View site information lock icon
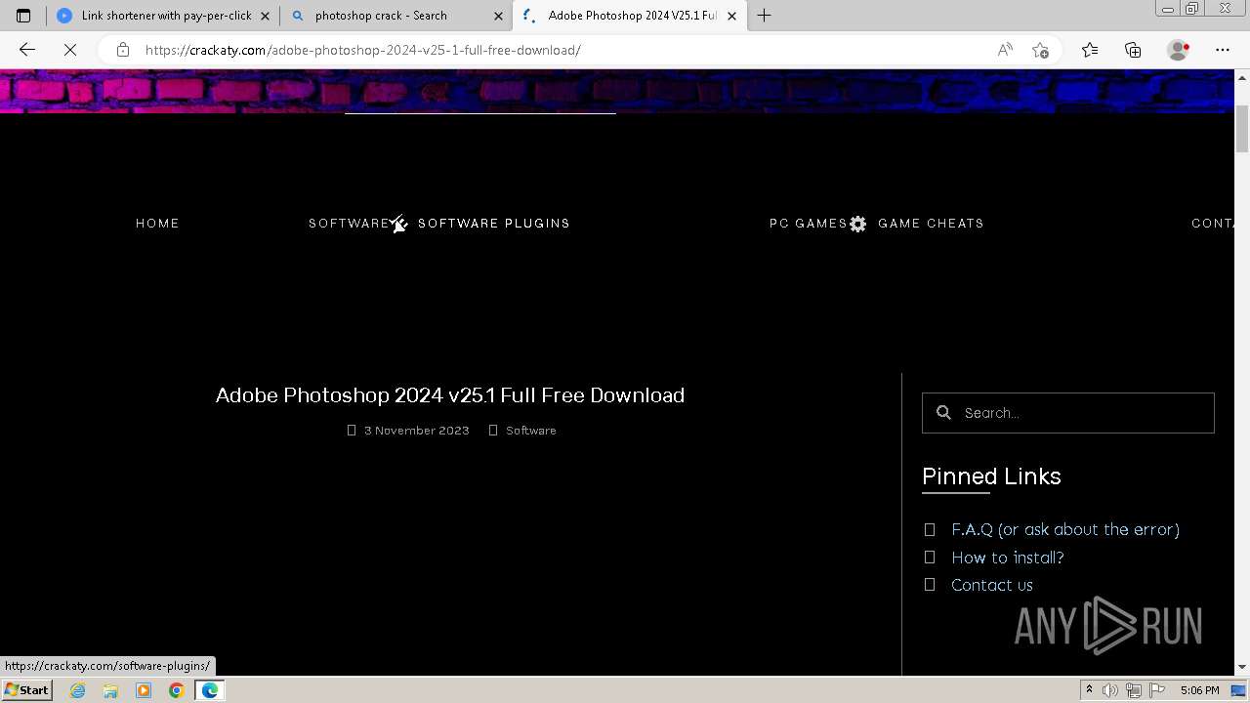The height and width of the screenshot is (703, 1250). coord(123,50)
